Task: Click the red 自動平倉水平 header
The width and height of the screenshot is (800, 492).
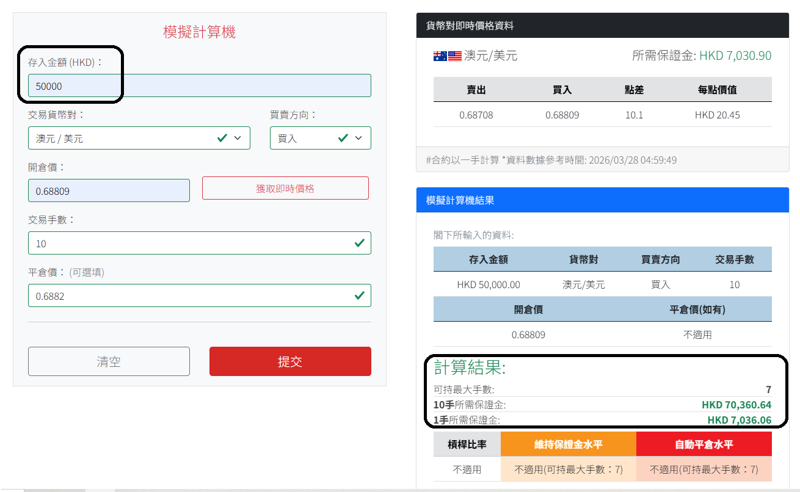Action: click(704, 444)
